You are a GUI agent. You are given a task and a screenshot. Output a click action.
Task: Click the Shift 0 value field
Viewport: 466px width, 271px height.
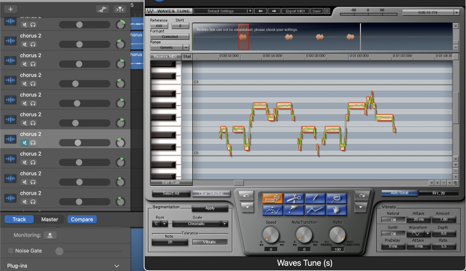(x=180, y=26)
